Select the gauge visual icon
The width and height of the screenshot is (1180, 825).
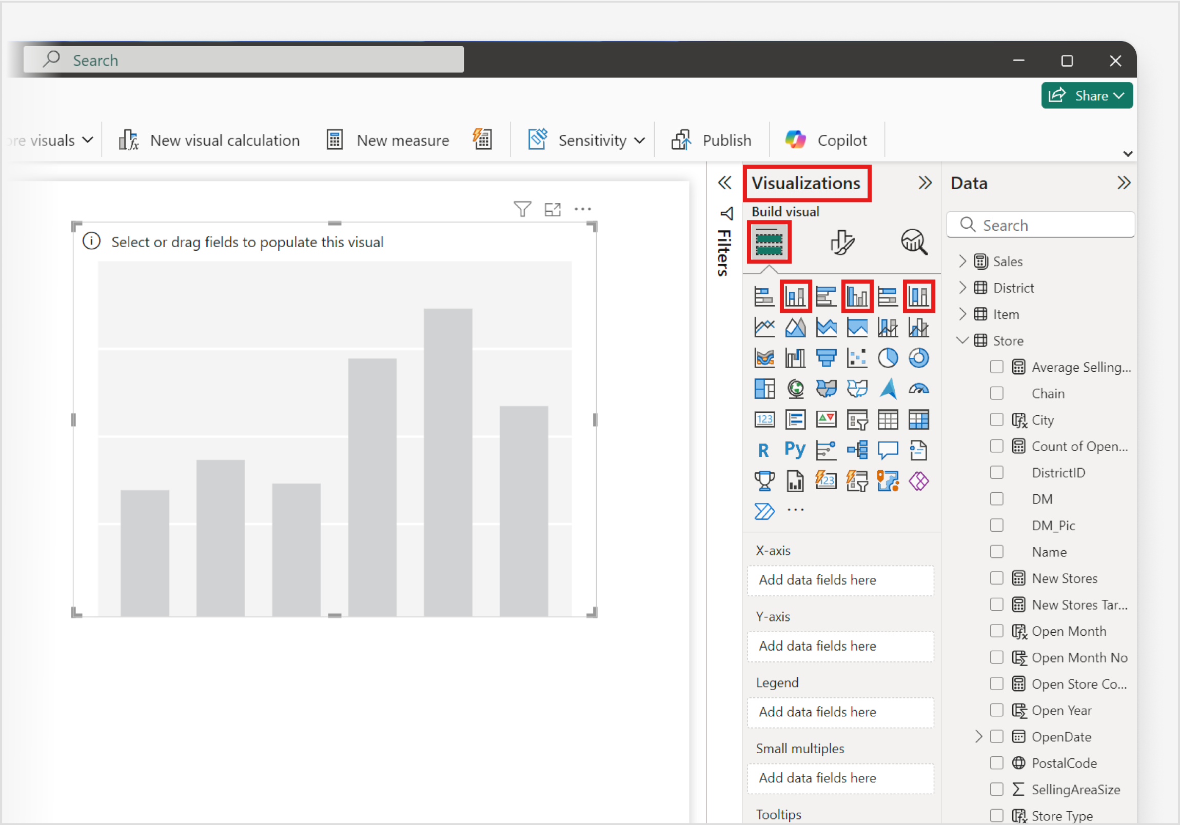coord(919,389)
